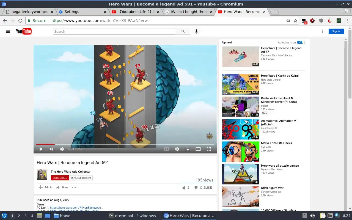Start voice search with the microphone icon
352x220 pixels.
(196, 31)
